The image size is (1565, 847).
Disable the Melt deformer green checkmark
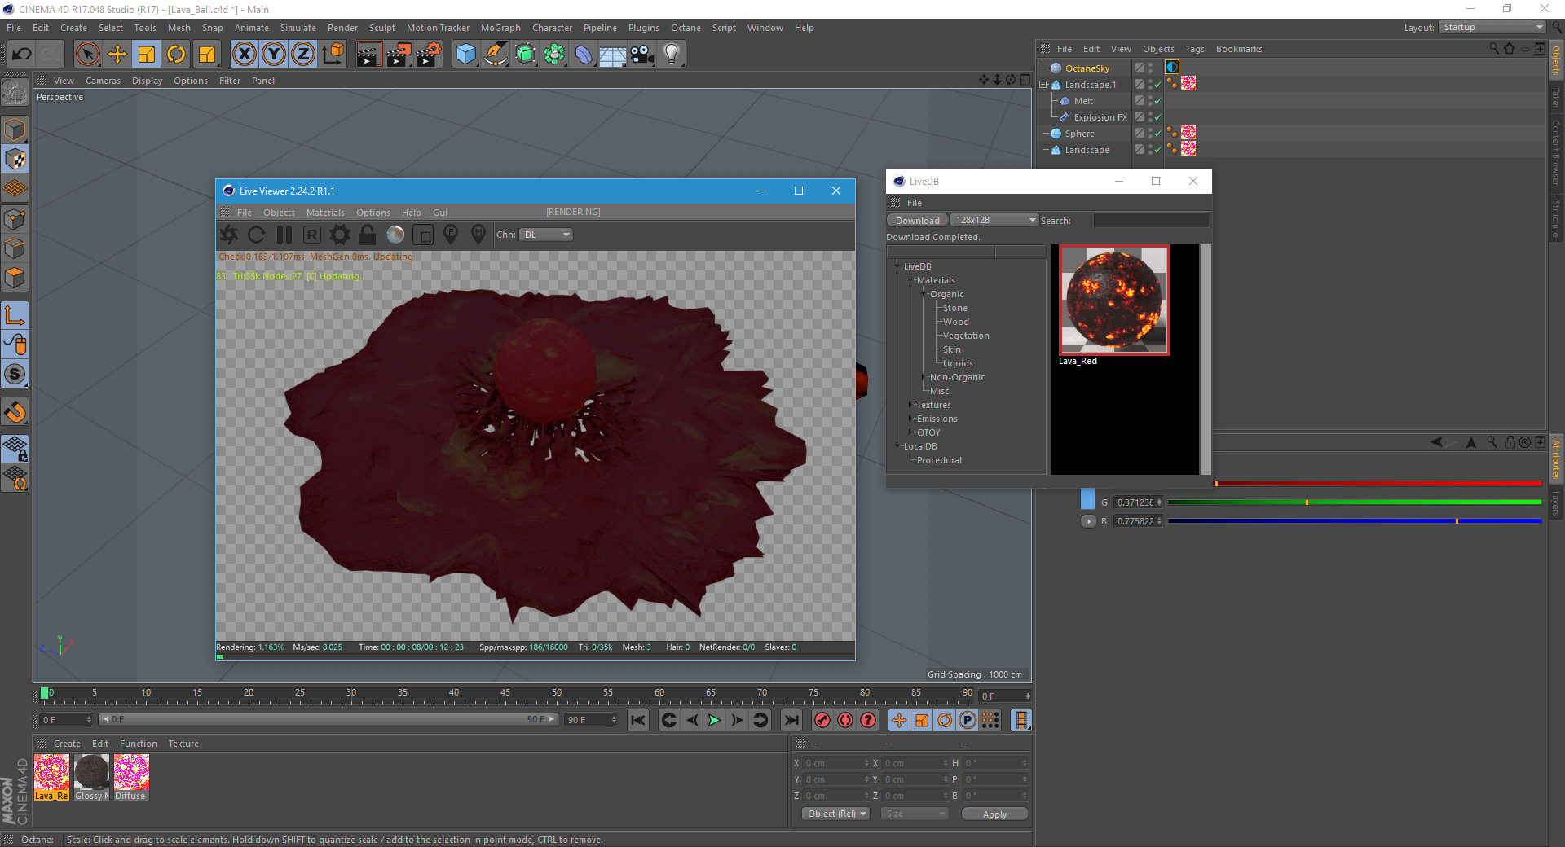click(1157, 101)
